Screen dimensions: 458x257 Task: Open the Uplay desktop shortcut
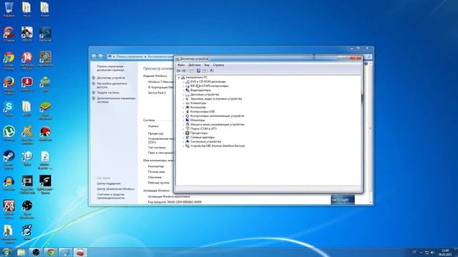27,158
